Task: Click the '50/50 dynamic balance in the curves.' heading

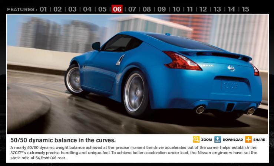Action: pyautogui.click(x=63, y=140)
